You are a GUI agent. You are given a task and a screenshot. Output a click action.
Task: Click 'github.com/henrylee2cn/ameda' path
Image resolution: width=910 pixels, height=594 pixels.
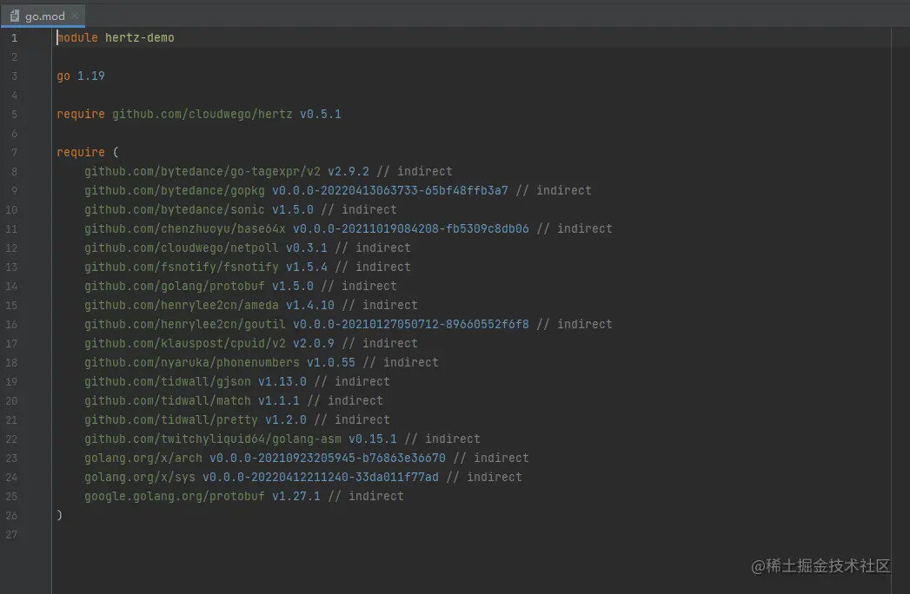click(x=181, y=306)
